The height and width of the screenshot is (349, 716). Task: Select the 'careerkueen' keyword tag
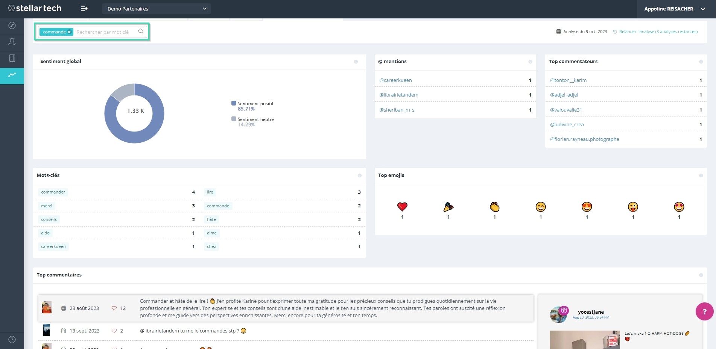click(53, 246)
